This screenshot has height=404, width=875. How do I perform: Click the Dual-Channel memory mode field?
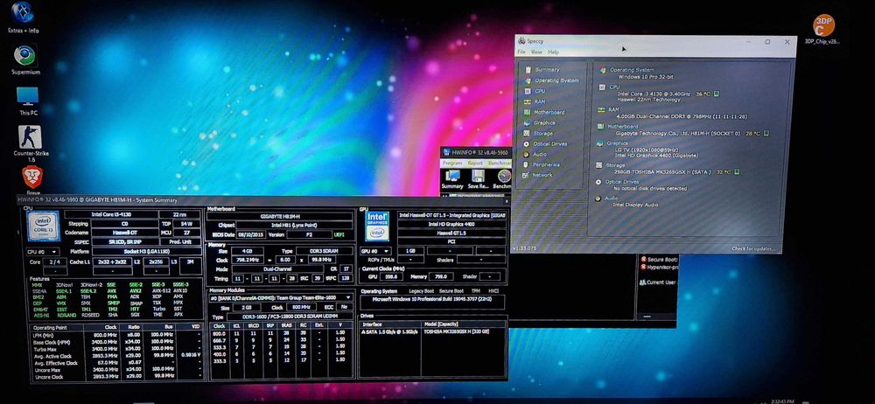[280, 269]
